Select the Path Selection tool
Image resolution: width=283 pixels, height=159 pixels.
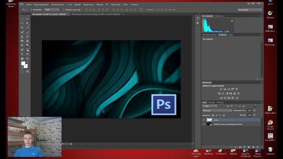tap(22, 54)
